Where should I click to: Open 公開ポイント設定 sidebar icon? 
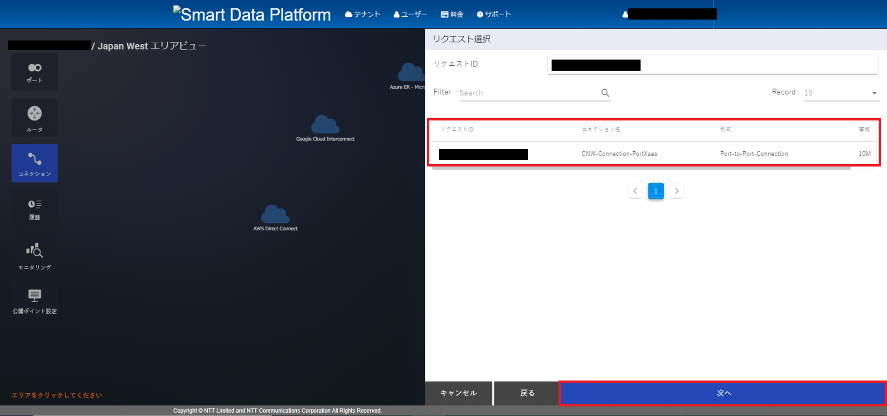tap(34, 301)
